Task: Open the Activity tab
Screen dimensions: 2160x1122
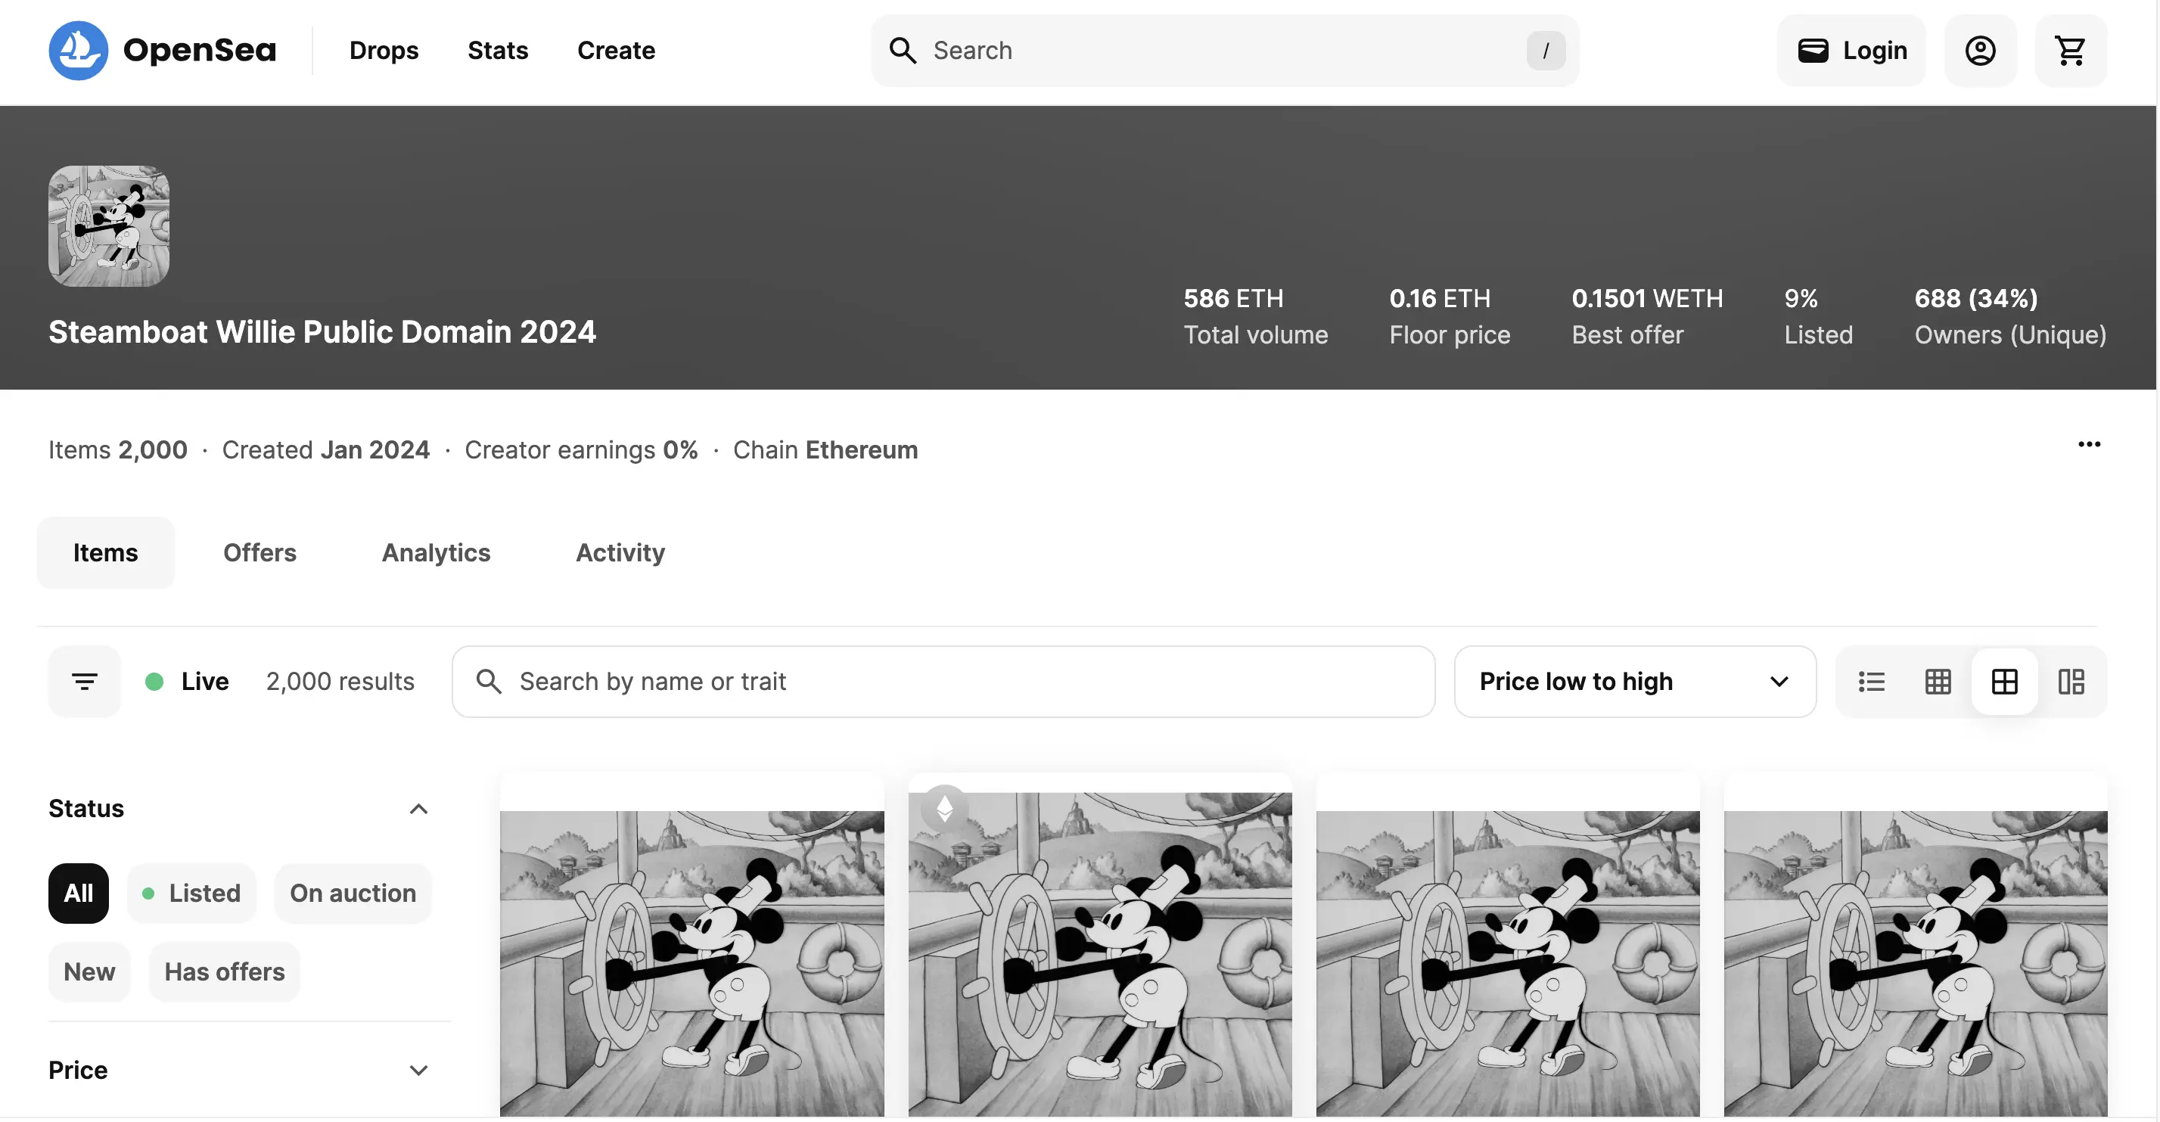Action: pyautogui.click(x=620, y=552)
